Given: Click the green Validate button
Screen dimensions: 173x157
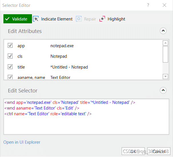Looking at the screenshot, I should tap(18, 19).
